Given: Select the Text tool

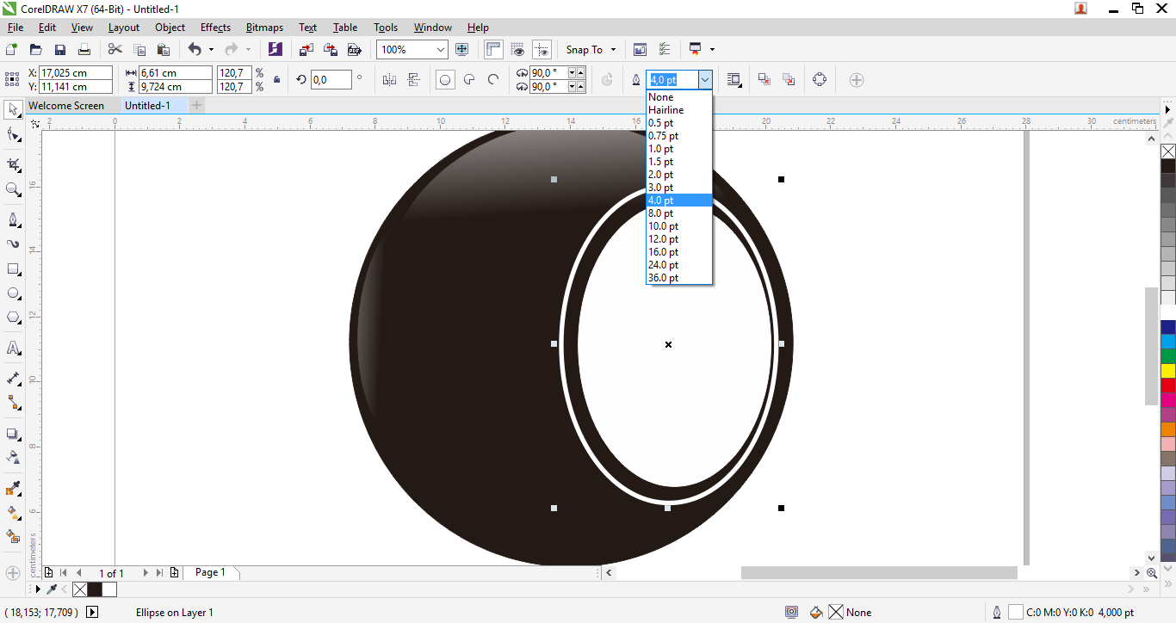Looking at the screenshot, I should pos(12,349).
